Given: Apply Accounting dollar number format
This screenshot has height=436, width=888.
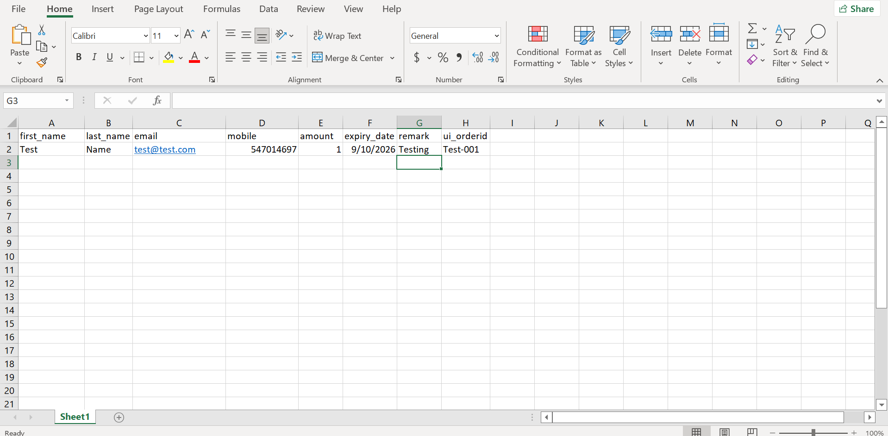Looking at the screenshot, I should [417, 57].
